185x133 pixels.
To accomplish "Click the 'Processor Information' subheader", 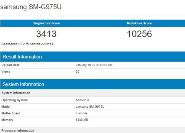I will point(93,130).
